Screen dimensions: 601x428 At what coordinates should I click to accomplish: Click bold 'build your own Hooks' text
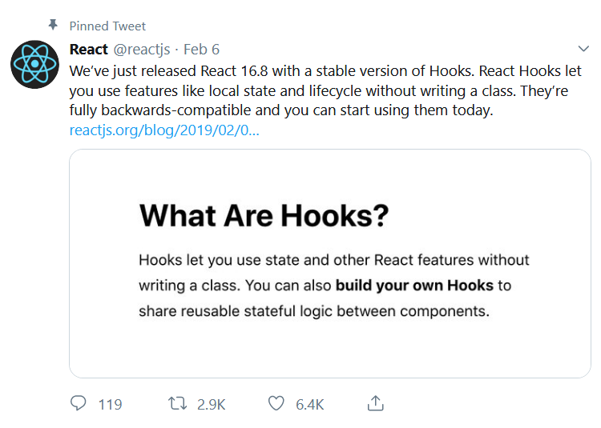(x=416, y=286)
